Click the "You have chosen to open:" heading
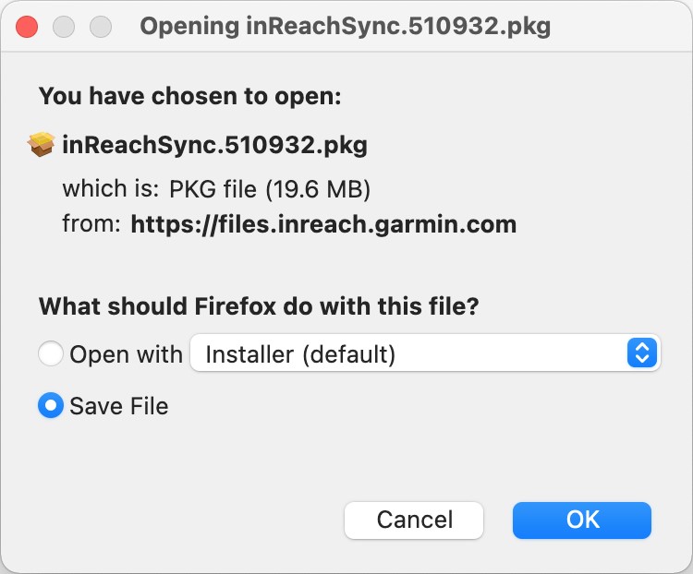 tap(189, 96)
